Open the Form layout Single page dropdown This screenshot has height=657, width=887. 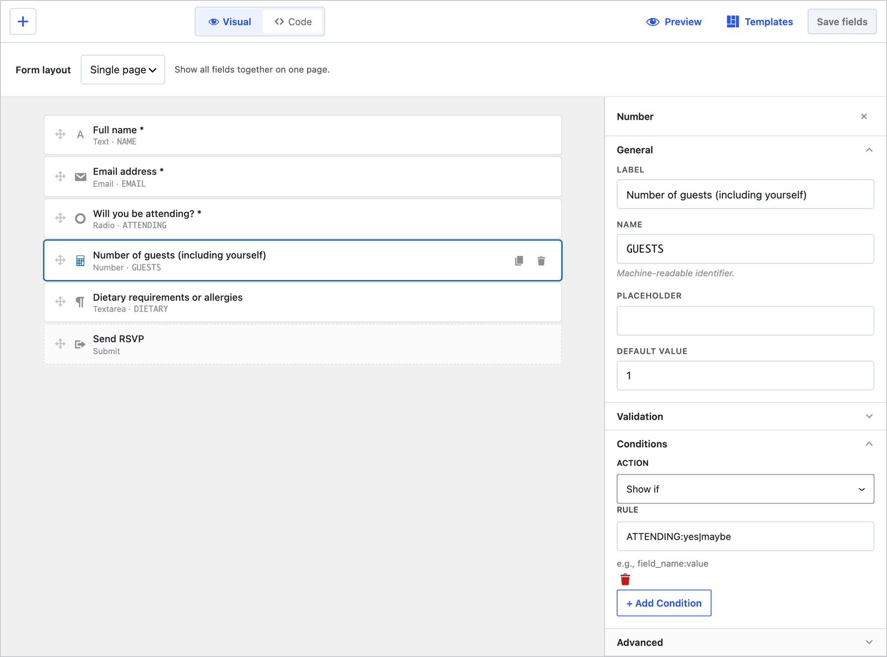click(123, 70)
